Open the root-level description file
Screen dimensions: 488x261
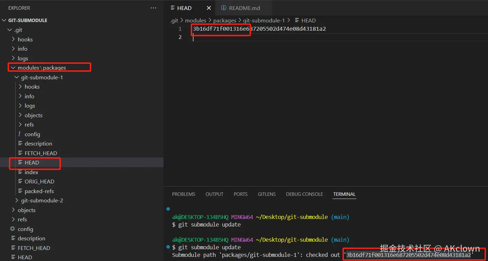click(x=31, y=238)
